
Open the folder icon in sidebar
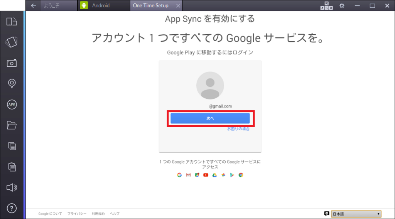(12, 125)
